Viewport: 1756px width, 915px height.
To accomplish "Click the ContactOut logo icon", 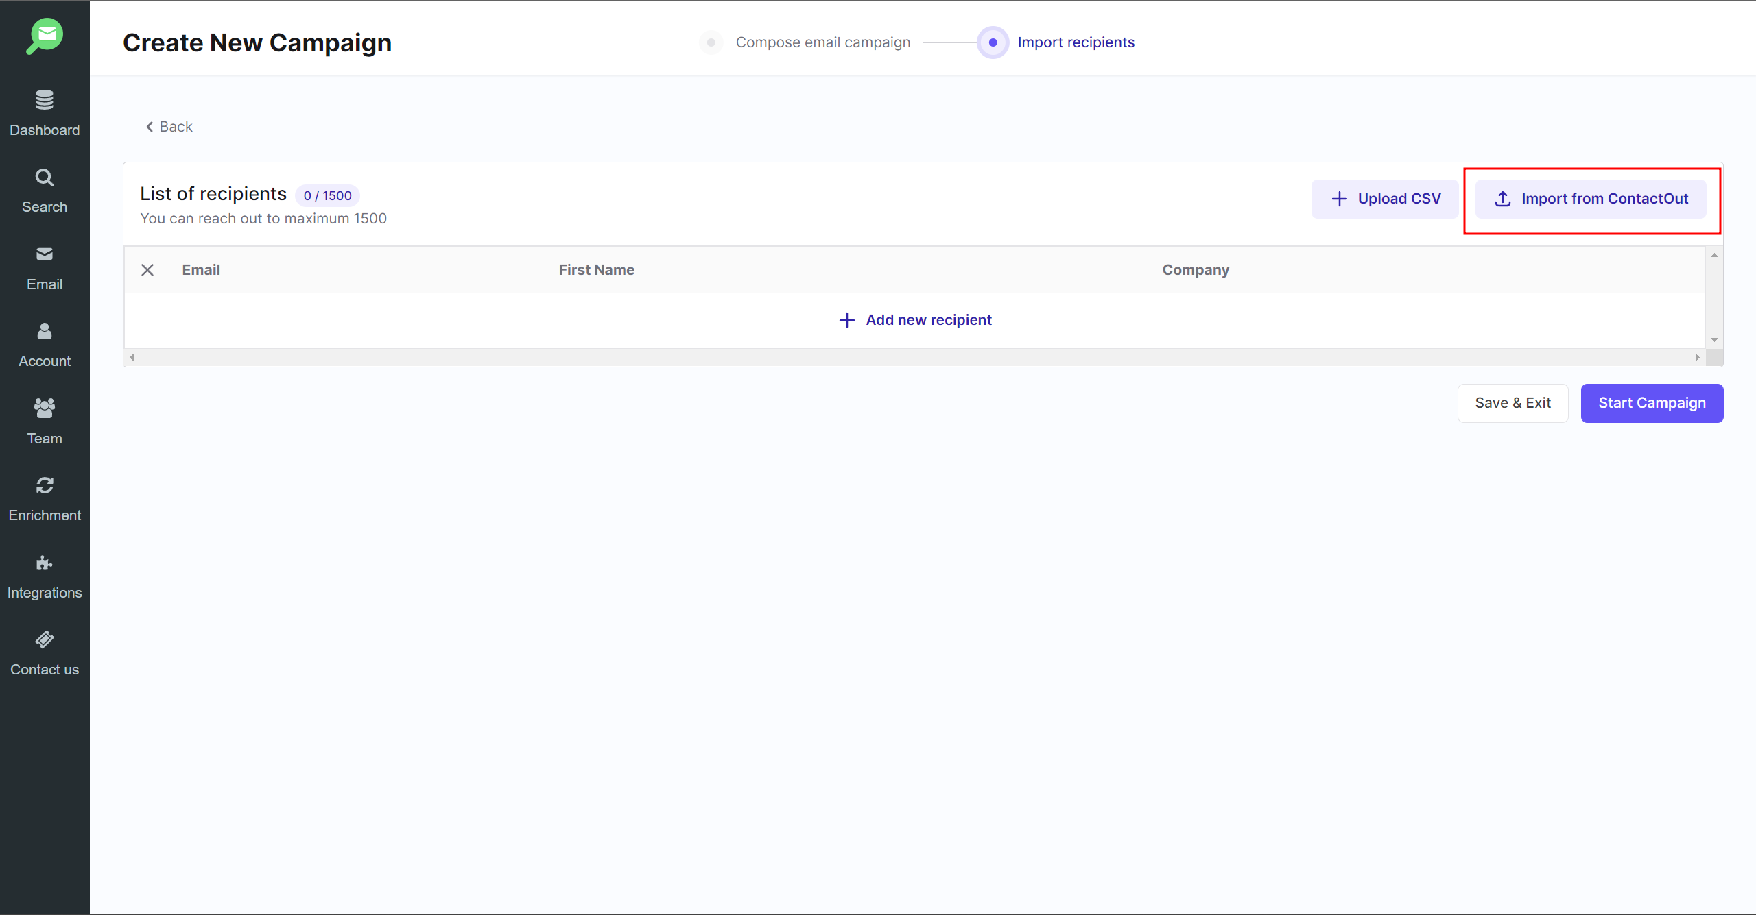I will pos(45,36).
